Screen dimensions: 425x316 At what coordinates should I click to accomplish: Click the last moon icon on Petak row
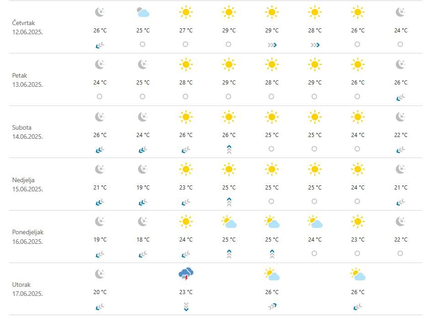pos(401,64)
